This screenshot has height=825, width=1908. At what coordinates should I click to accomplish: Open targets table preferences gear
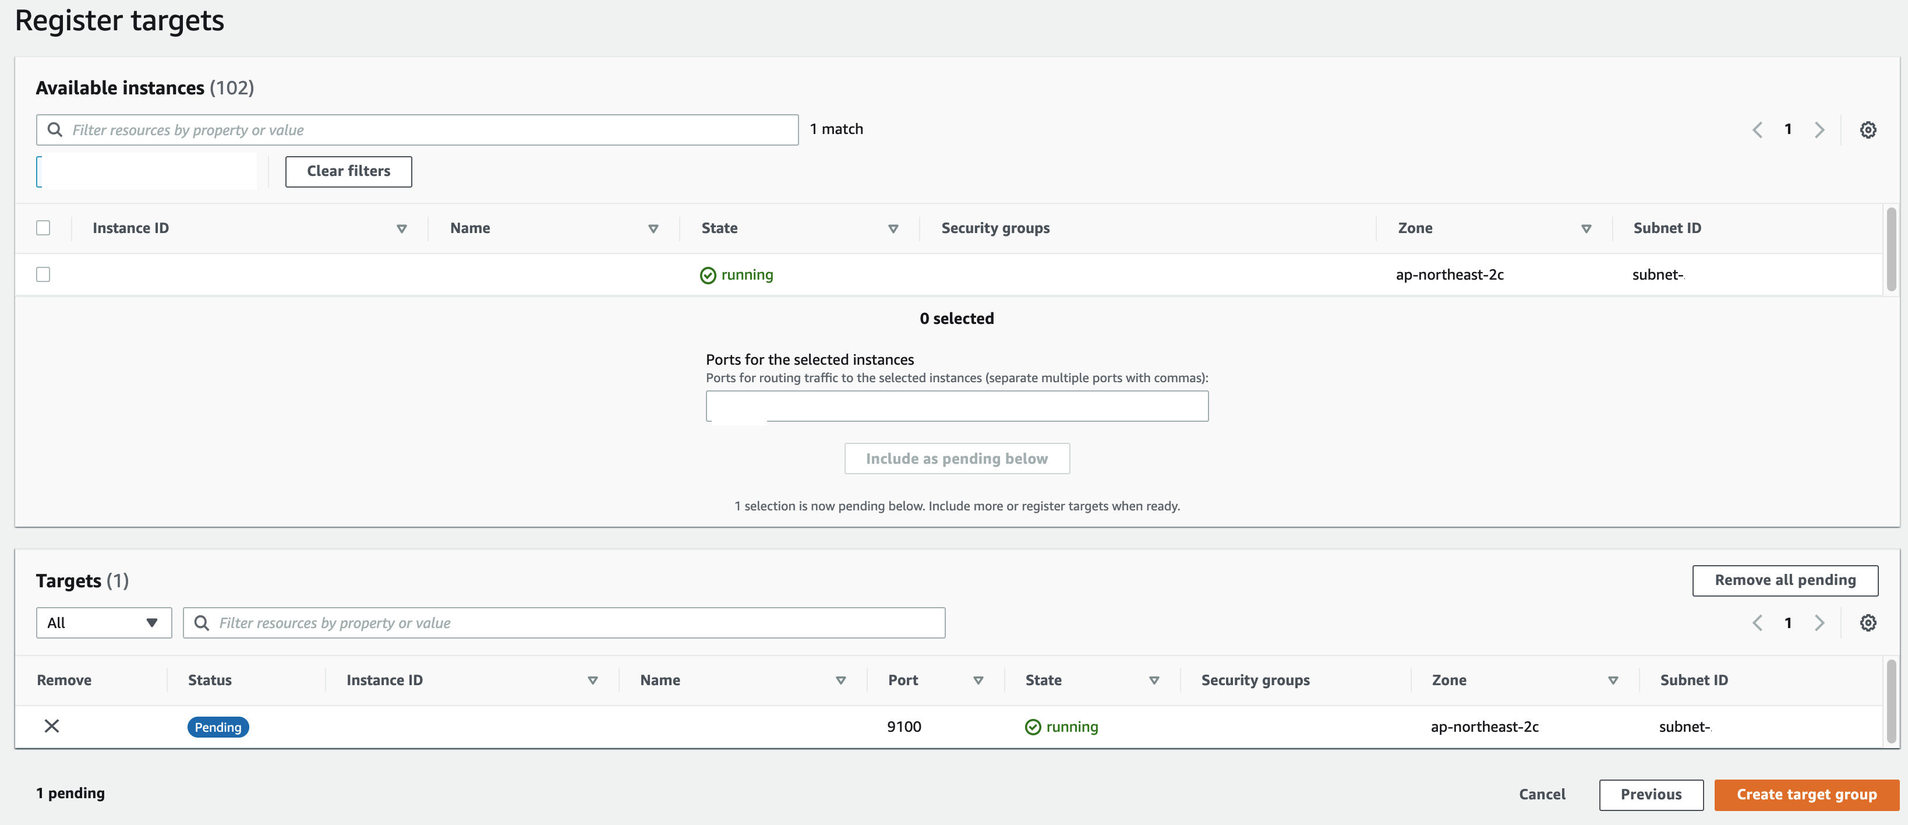1868,623
